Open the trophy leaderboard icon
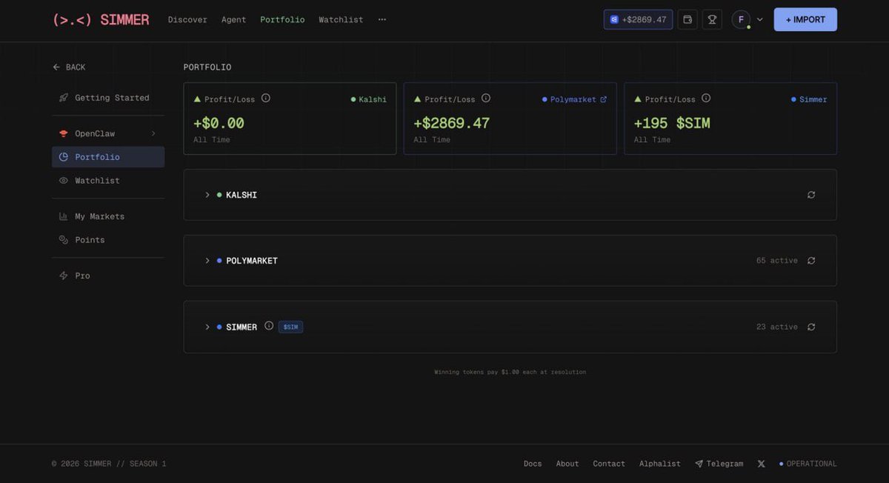Screen dimensions: 889x483 click(x=712, y=19)
